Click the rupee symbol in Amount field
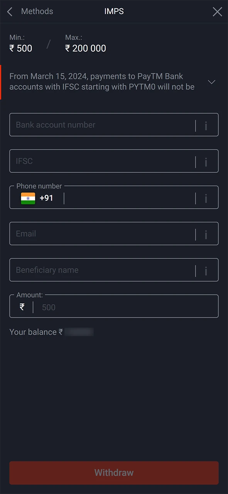 22,307
